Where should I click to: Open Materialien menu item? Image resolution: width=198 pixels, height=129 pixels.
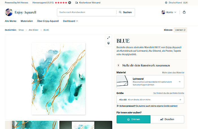point(27,21)
